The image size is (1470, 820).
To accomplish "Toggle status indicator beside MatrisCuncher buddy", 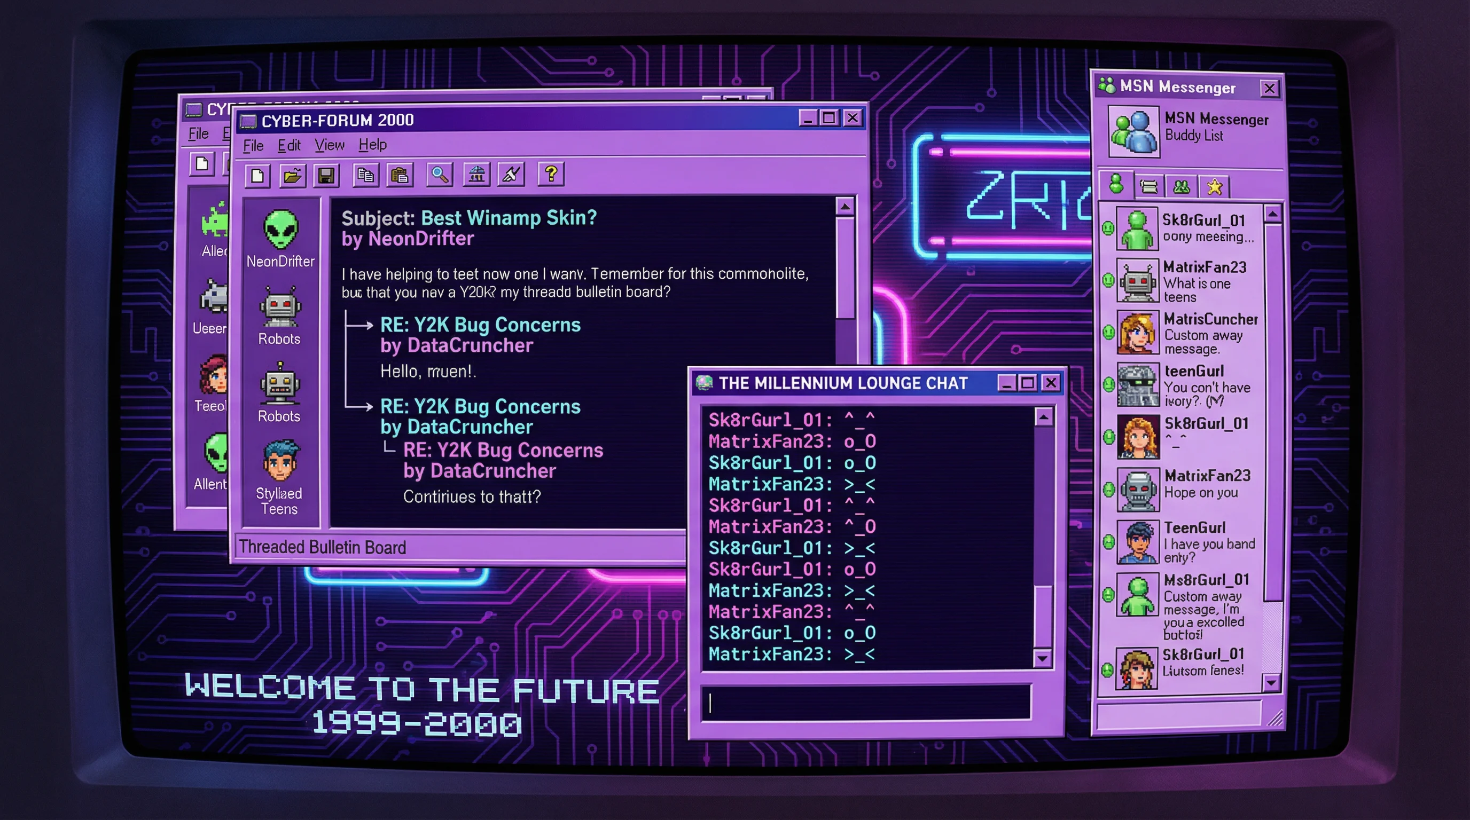I will [x=1108, y=332].
